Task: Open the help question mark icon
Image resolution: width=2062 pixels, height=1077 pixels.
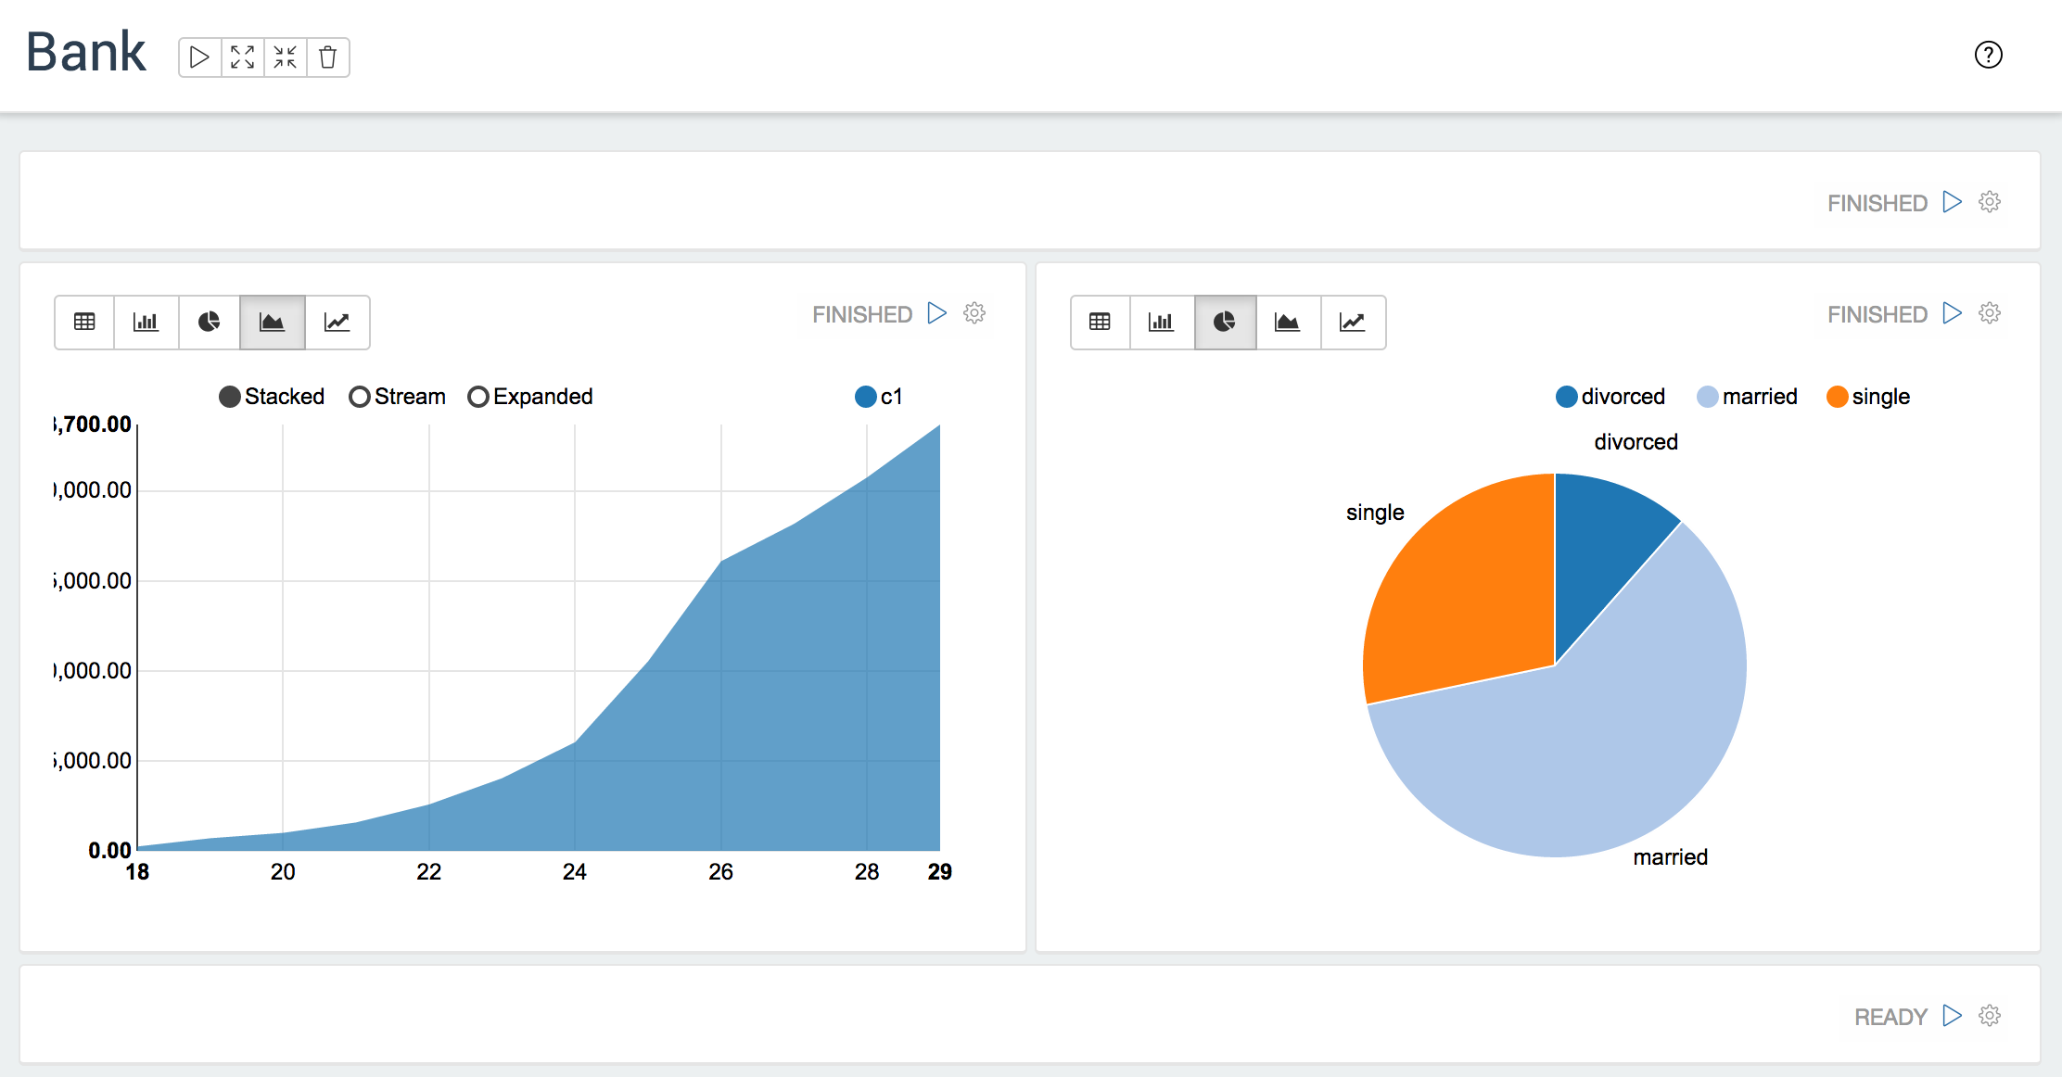Action: [x=1988, y=56]
